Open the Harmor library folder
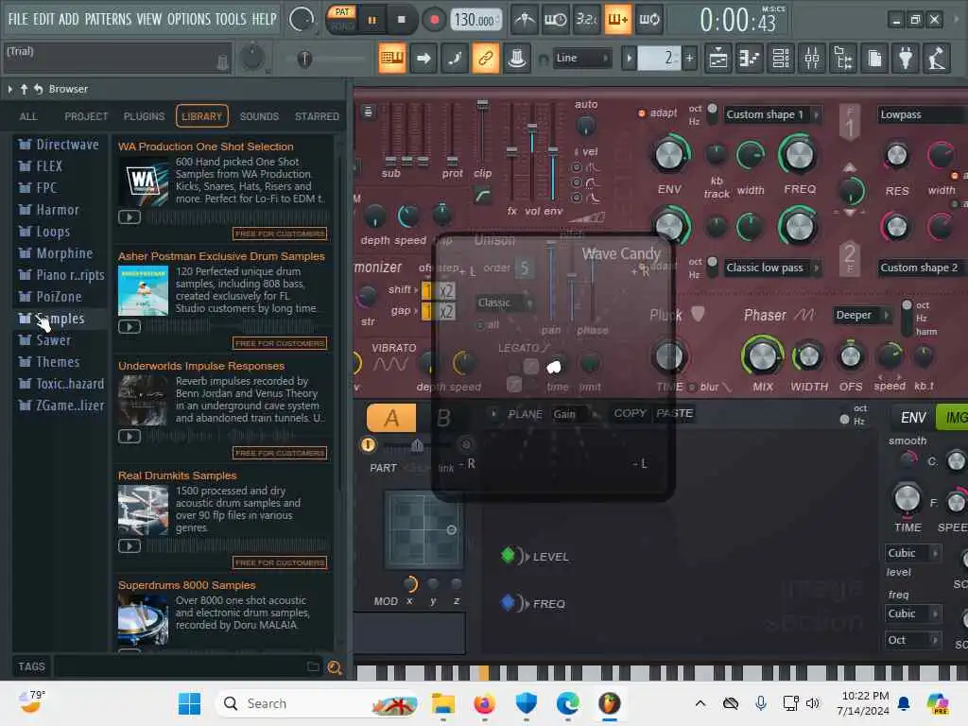Viewport: 968px width, 726px height. pos(58,210)
